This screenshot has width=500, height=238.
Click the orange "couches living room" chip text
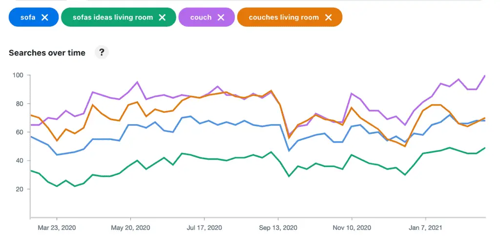284,17
